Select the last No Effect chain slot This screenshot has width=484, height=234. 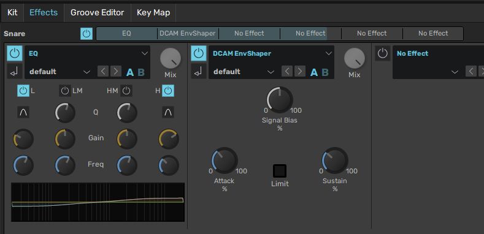click(x=433, y=33)
